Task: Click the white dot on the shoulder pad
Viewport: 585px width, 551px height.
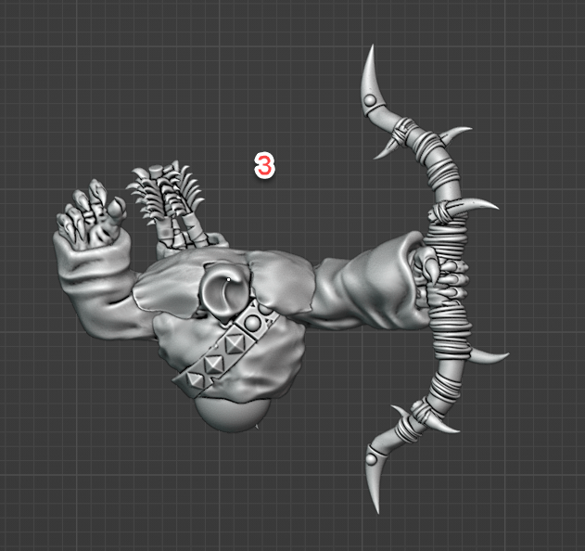Action: pyautogui.click(x=228, y=277)
